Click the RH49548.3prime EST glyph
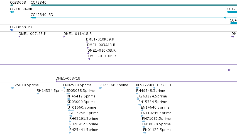This screenshot has height=134, width=237. 137,94
